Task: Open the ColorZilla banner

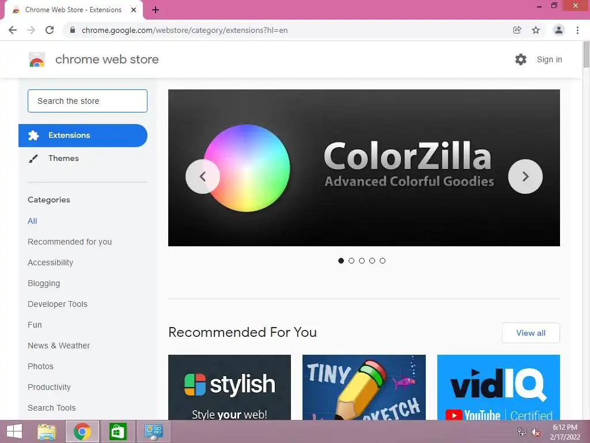Action: click(x=364, y=168)
